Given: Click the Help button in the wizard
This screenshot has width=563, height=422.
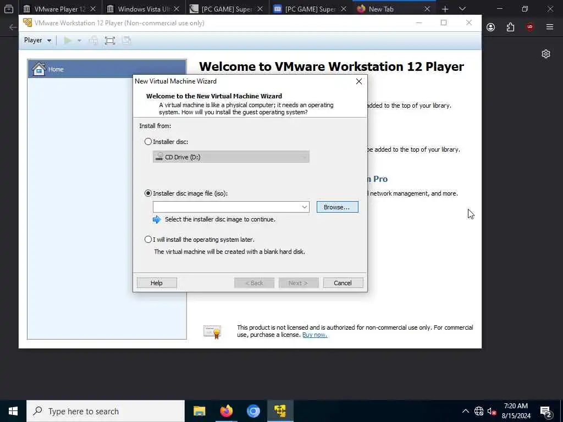Looking at the screenshot, I should pos(157,283).
